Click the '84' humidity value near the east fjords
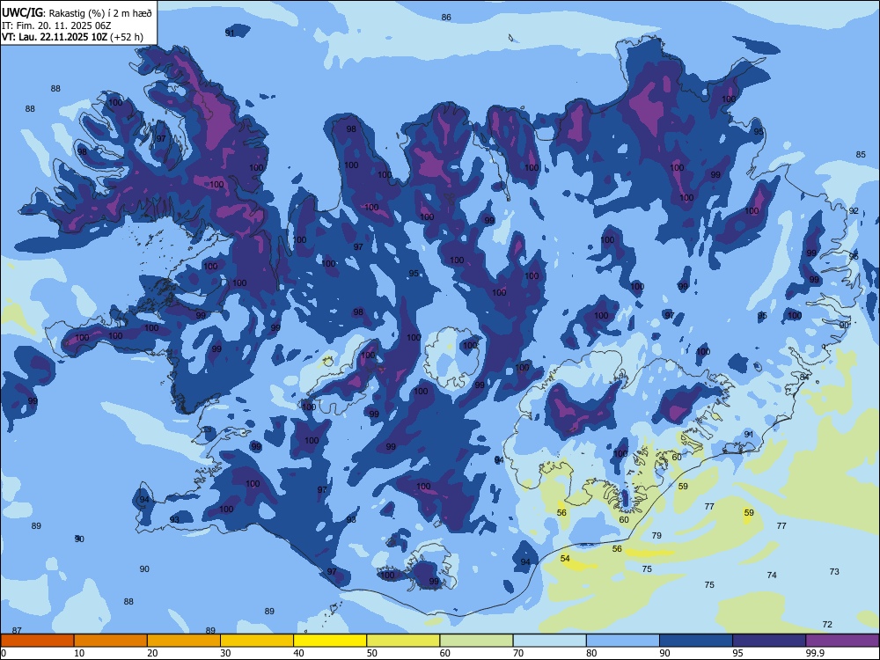 (805, 378)
